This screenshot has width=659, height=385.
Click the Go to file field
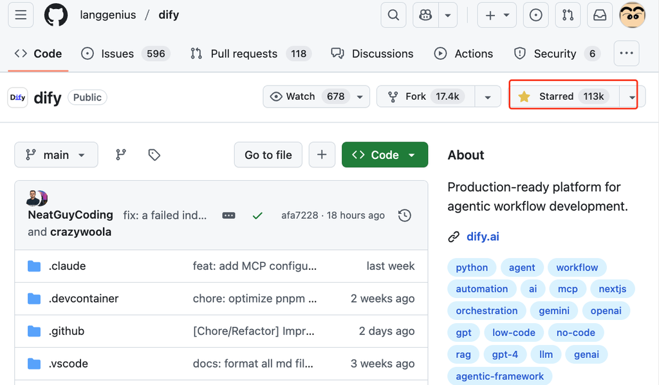(268, 155)
